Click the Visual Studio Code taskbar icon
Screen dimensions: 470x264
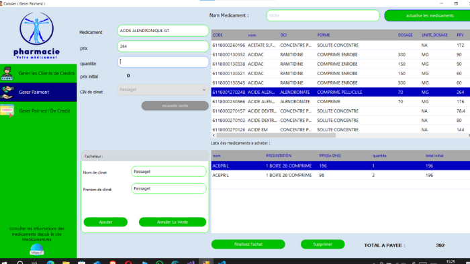222,262
